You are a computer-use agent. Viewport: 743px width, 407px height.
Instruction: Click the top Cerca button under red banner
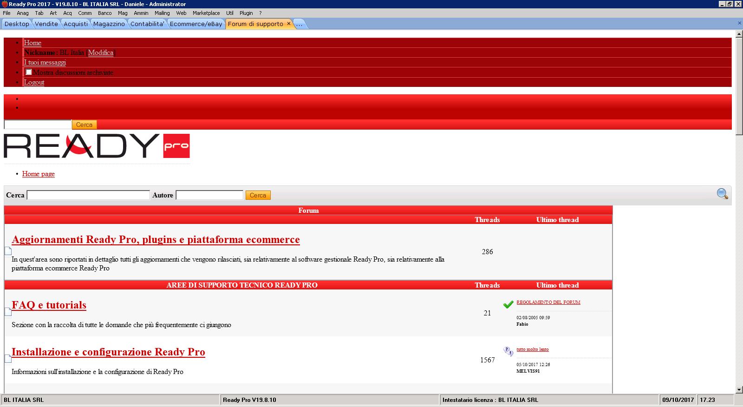[84, 125]
